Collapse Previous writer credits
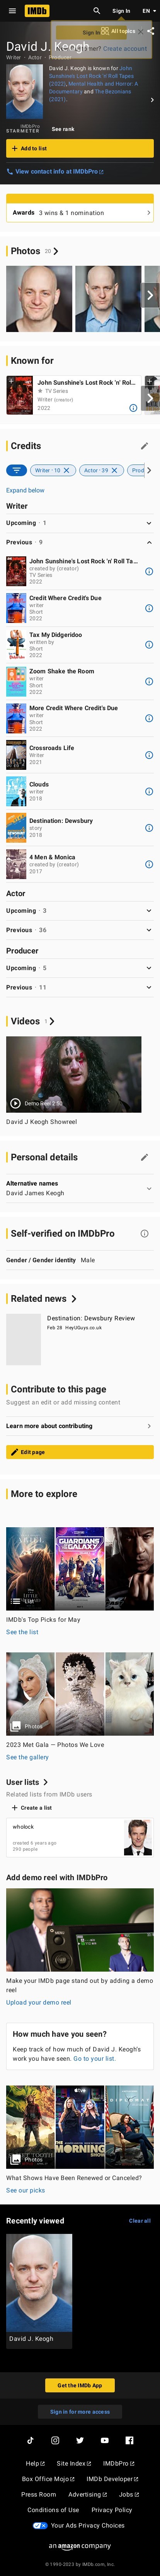The image size is (160, 2576). [80, 542]
